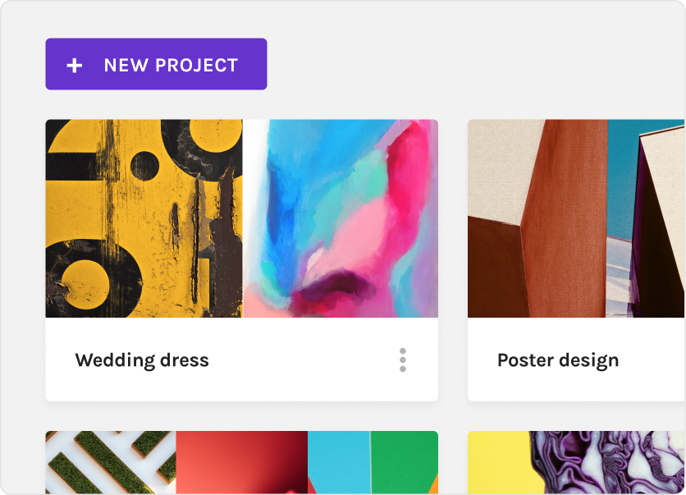The image size is (686, 495).
Task: Expand the Wedding dress project menu
Action: [x=402, y=360]
